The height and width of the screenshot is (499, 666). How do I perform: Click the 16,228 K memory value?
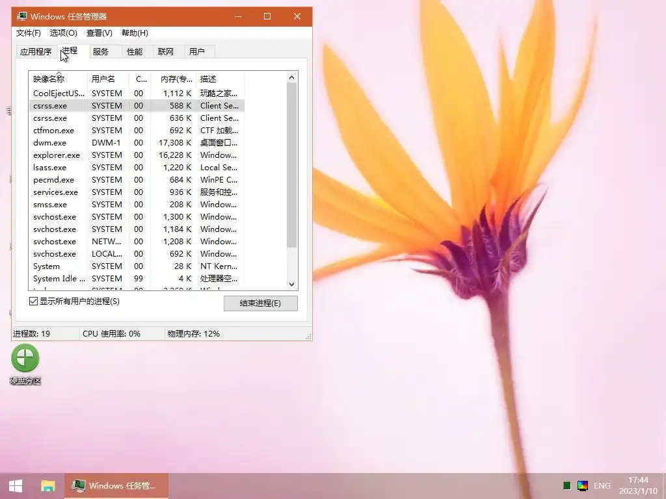(175, 155)
